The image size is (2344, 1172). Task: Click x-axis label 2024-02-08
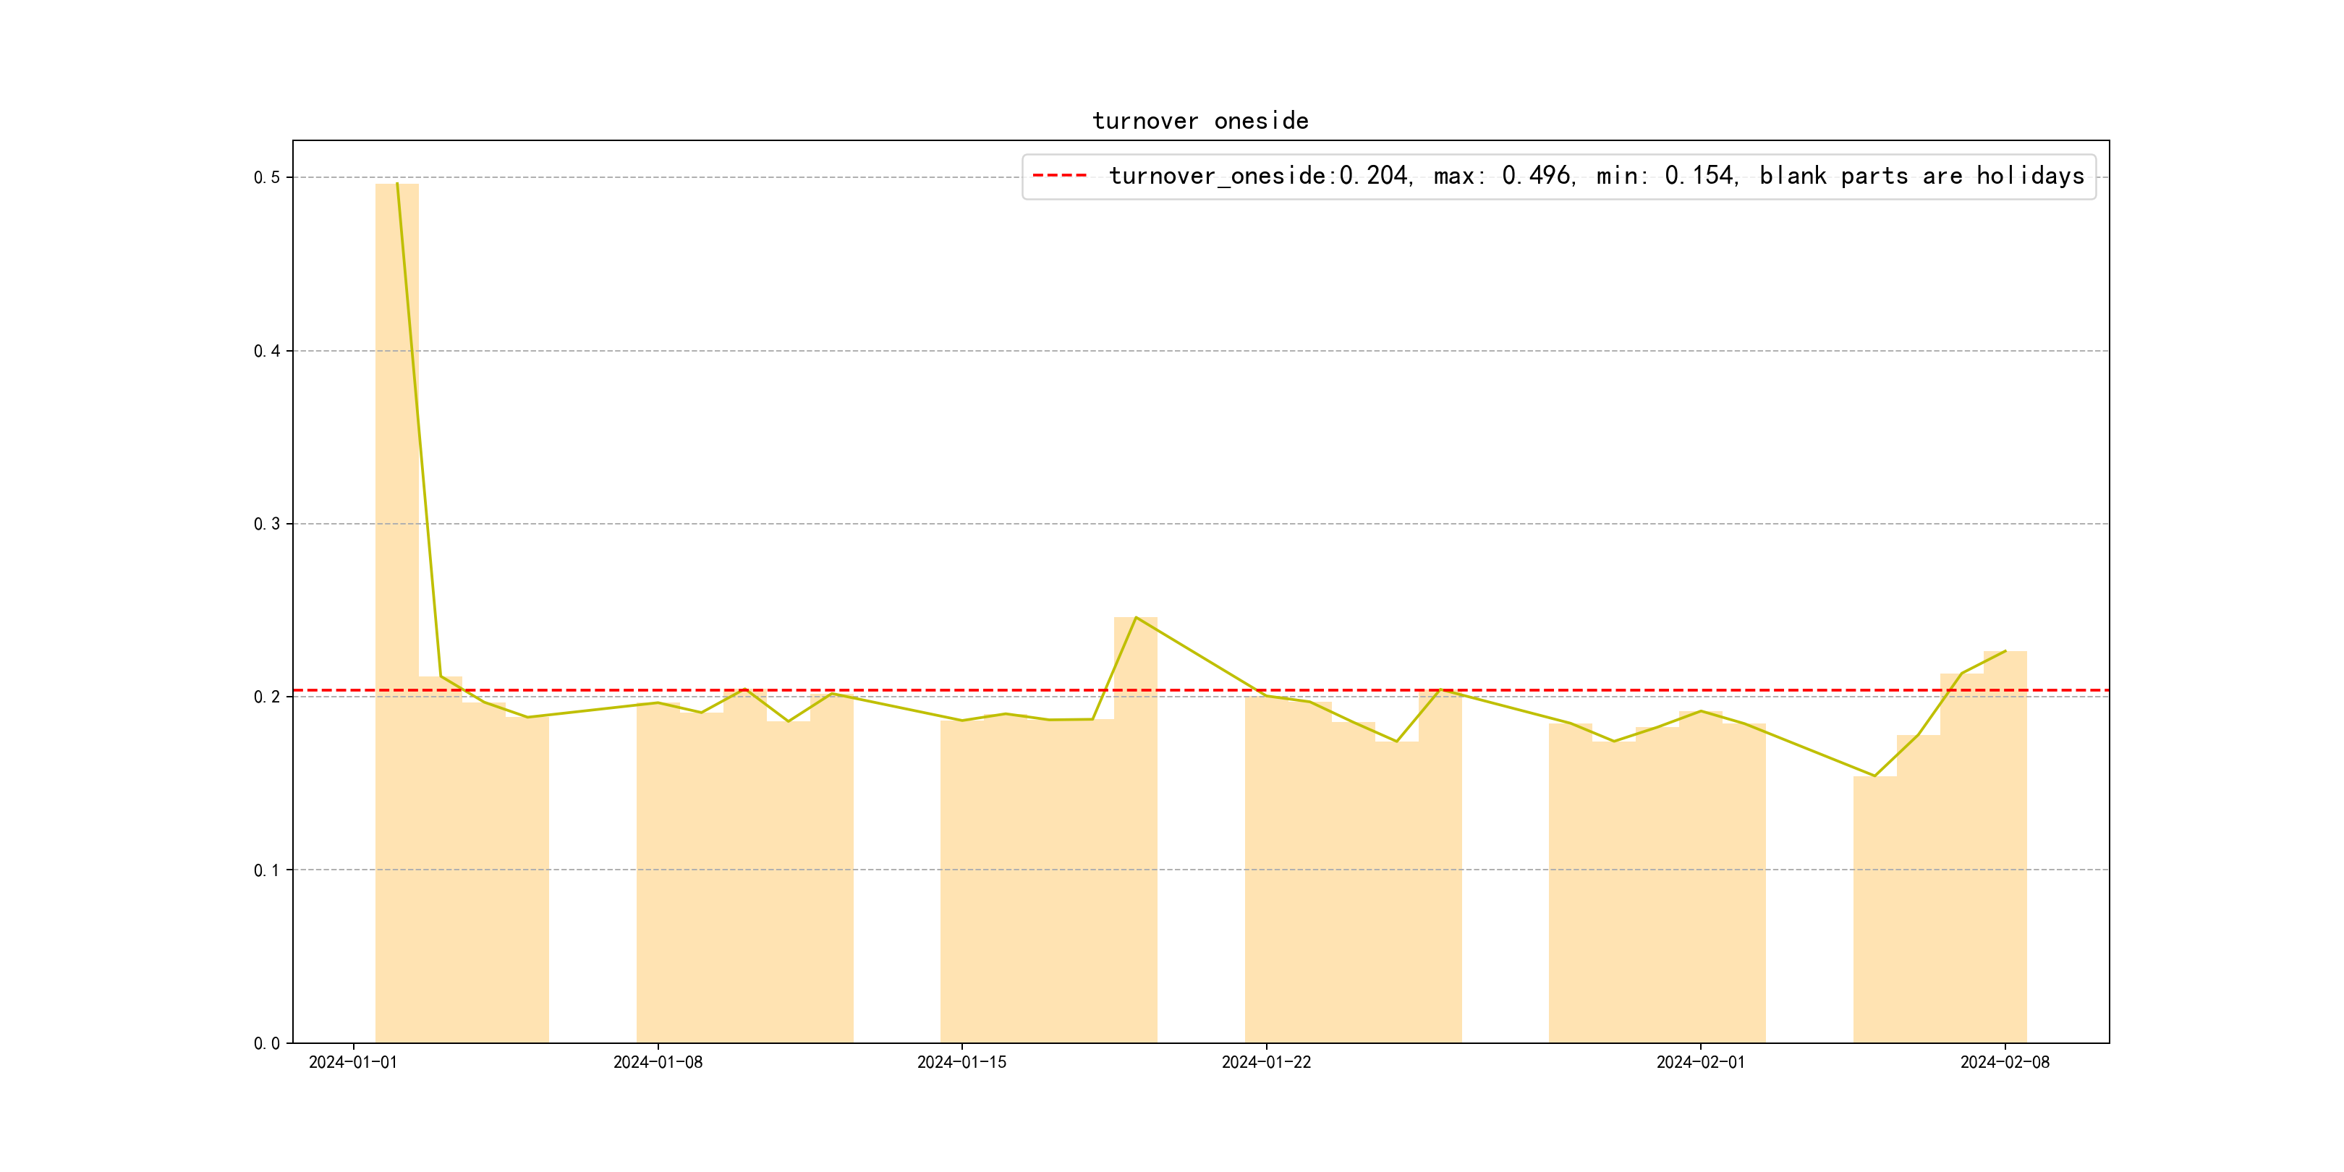[2005, 1062]
